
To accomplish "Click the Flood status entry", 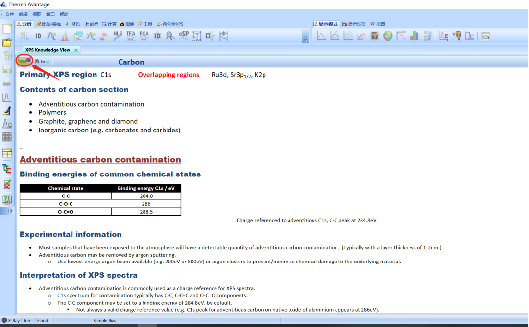I will (x=43, y=320).
